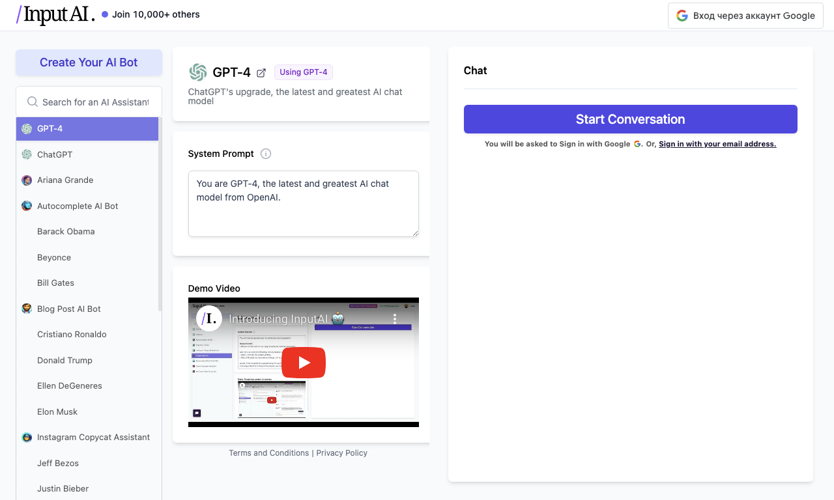Select Elon Musk assistant
834x500 pixels.
(x=87, y=412)
